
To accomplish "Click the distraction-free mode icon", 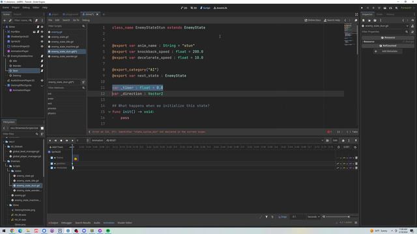I will (x=356, y=14).
